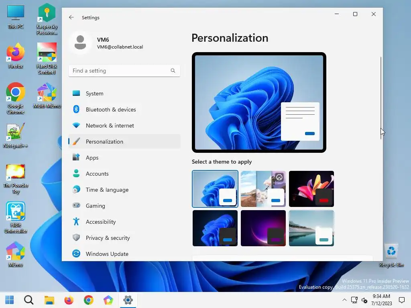This screenshot has width=411, height=308.
Task: Select the Time & language category
Action: click(124, 190)
